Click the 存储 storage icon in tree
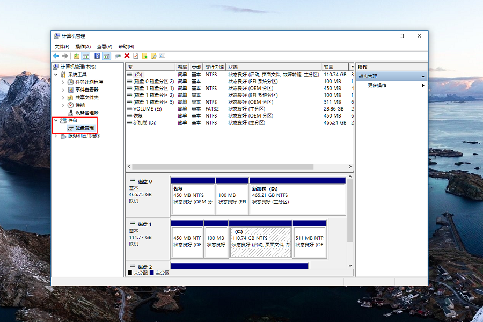483x322 pixels. click(63, 120)
